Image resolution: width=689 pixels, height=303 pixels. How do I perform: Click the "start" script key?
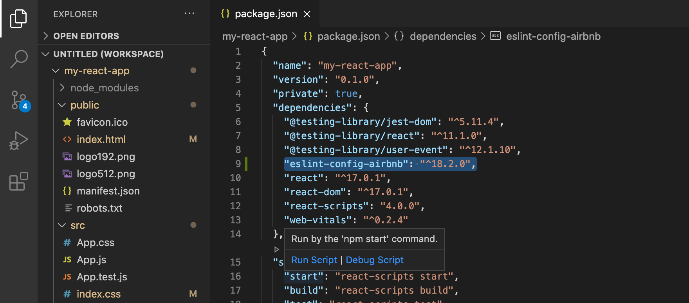tap(304, 276)
